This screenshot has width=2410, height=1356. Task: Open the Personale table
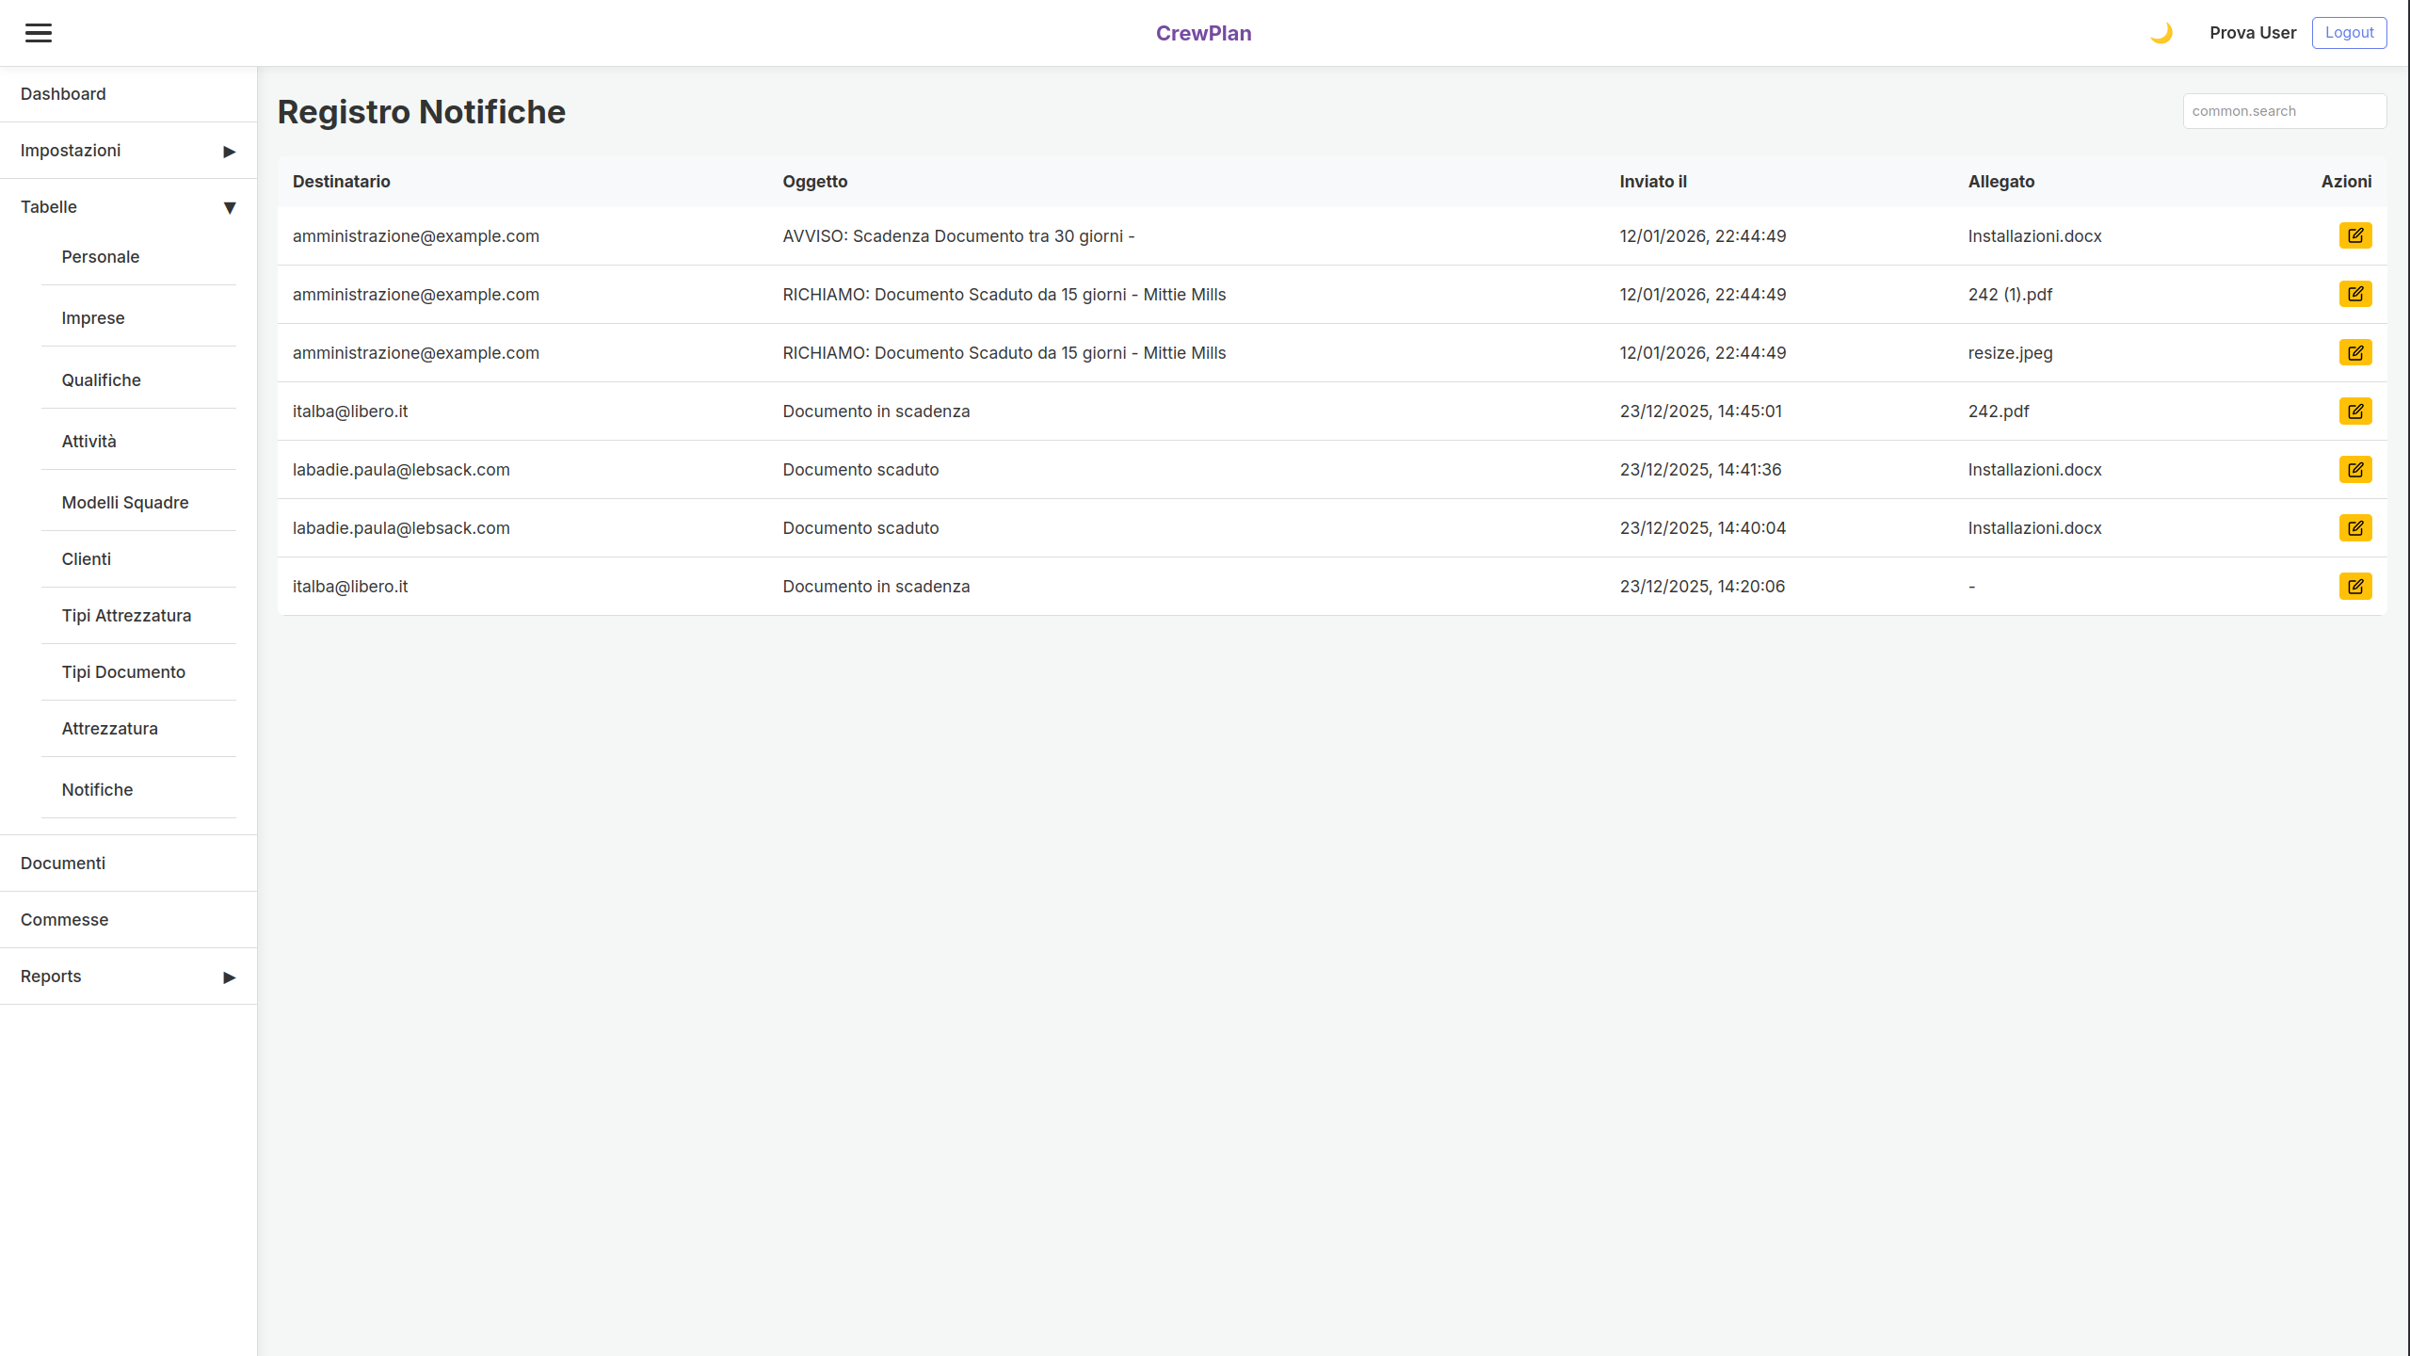[x=100, y=257]
